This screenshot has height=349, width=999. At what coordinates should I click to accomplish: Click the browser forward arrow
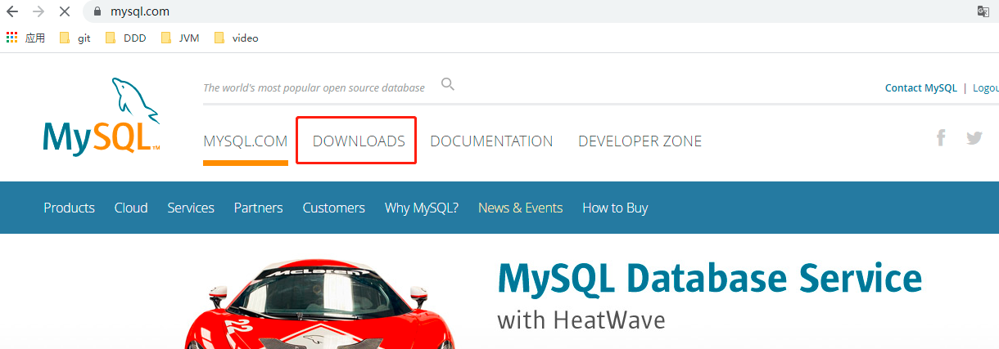pos(38,12)
